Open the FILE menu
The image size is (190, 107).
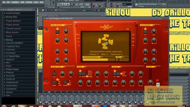tap(4, 2)
